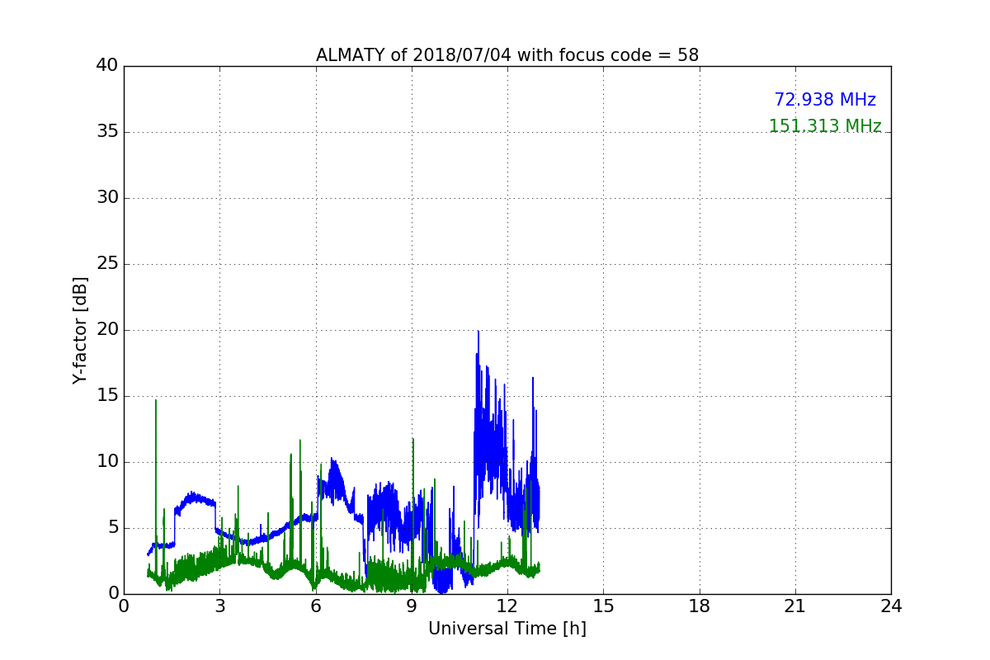Click the y-axis tick label 35

coord(107,132)
